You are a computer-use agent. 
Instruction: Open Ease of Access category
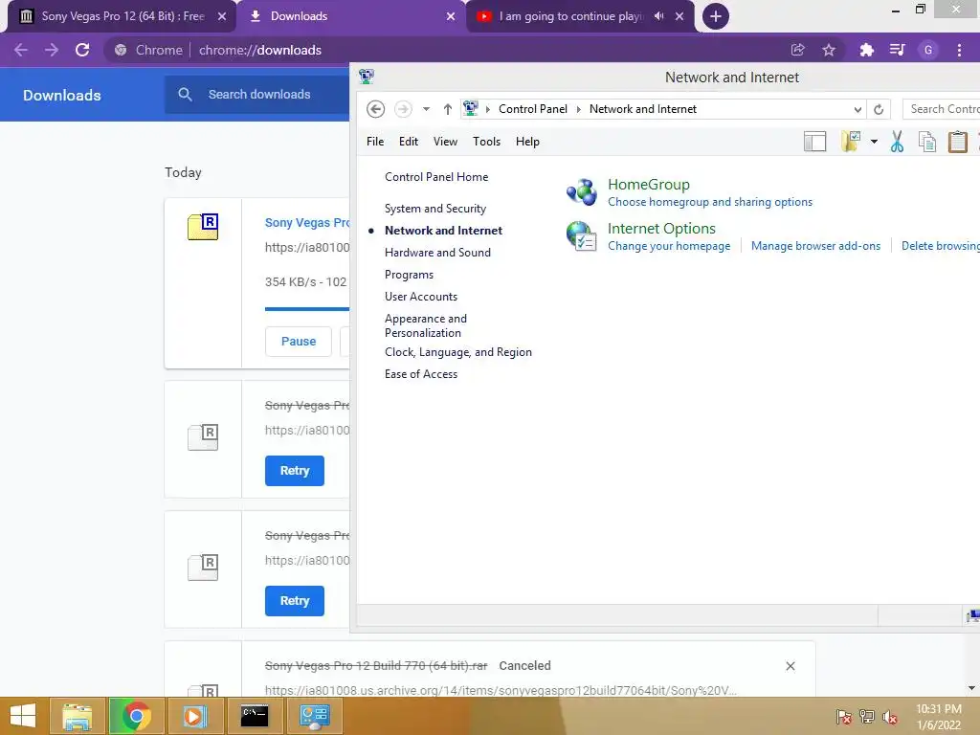pos(421,374)
